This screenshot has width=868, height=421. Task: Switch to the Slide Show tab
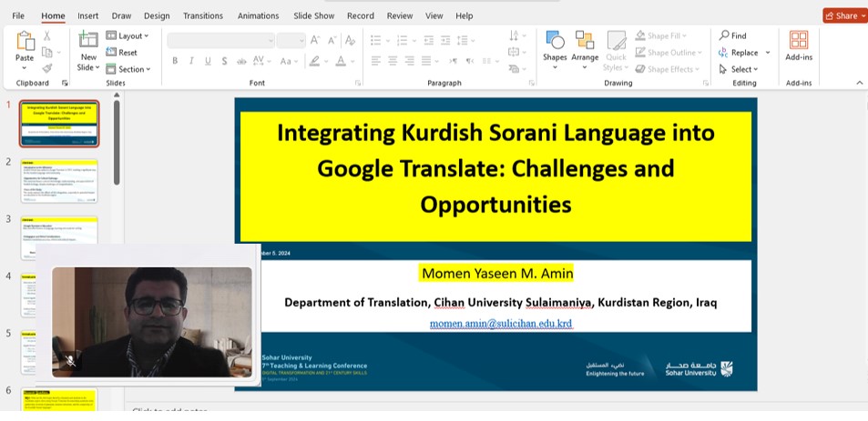314,16
